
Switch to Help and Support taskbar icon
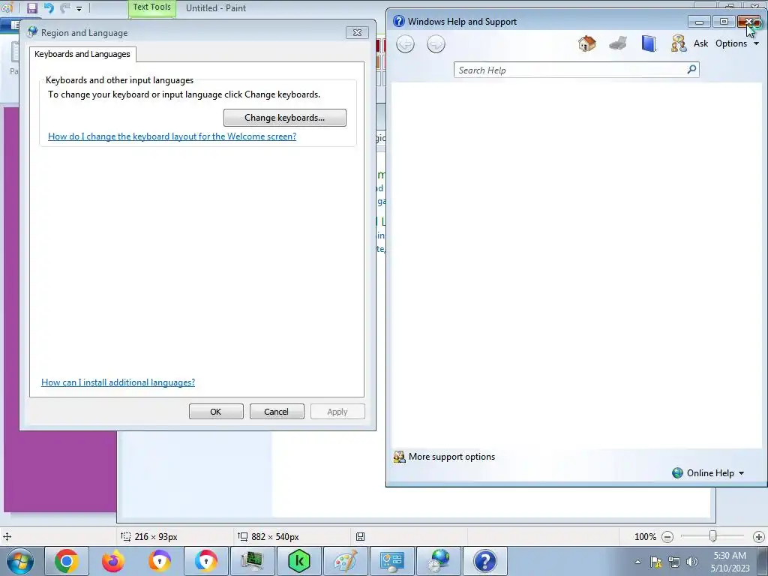coord(485,561)
